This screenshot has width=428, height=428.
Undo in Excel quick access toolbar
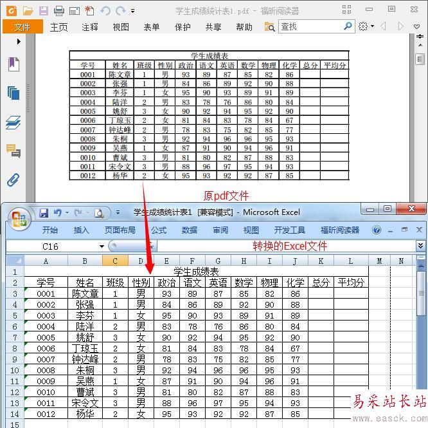[x=58, y=213]
